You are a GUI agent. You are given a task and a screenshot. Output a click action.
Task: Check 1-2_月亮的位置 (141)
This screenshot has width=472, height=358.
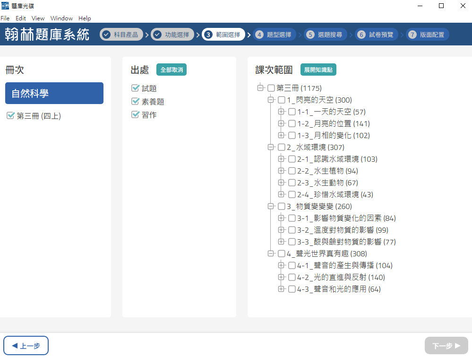click(292, 123)
